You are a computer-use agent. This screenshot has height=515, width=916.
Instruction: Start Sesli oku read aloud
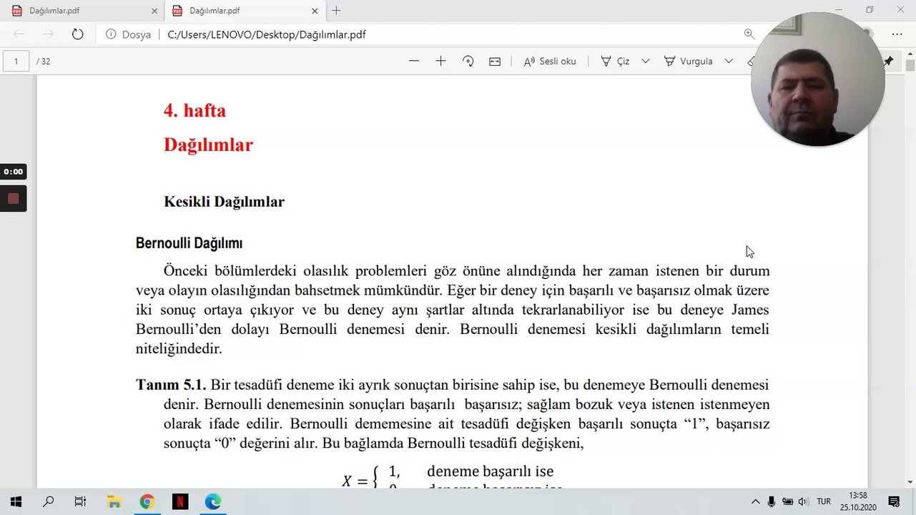tap(550, 62)
